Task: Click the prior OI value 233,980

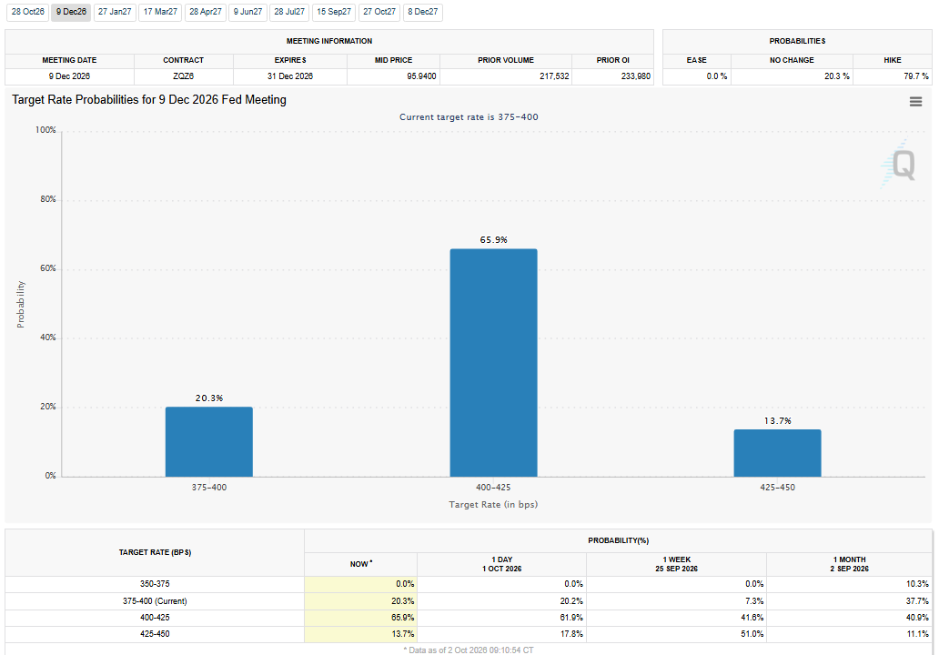Action: point(635,76)
